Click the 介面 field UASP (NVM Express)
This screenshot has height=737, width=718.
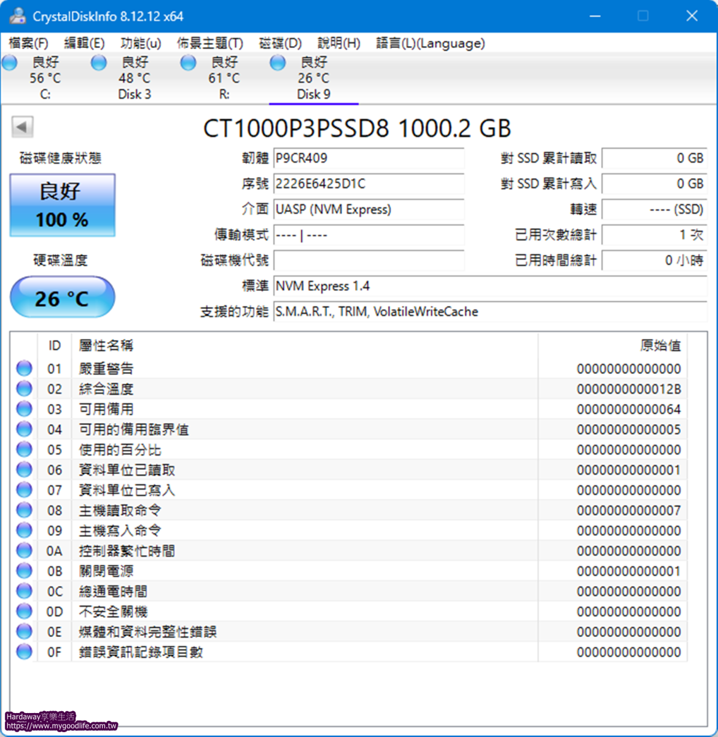tap(369, 209)
